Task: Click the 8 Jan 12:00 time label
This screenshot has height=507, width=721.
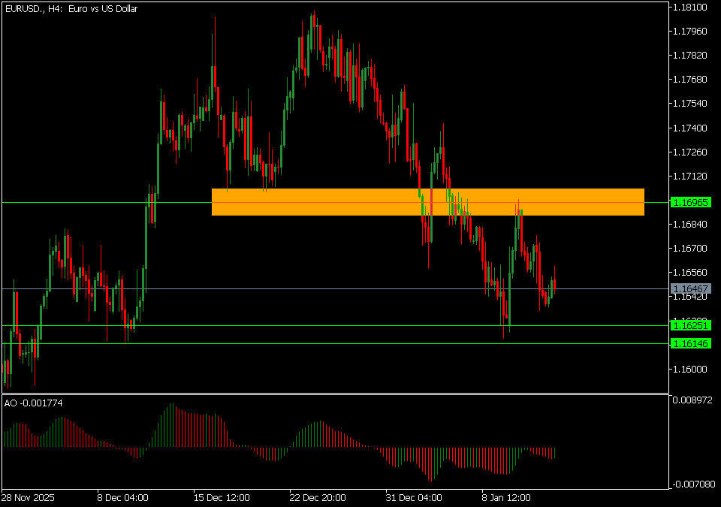Action: tap(505, 497)
